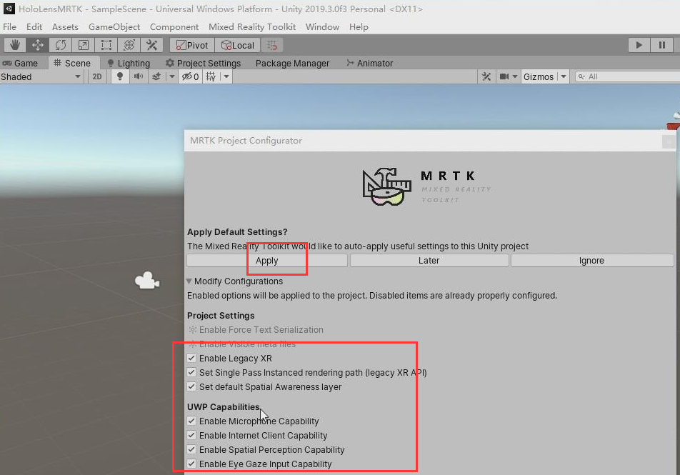The height and width of the screenshot is (475, 680).
Task: Open the Mixed Reality Toolkit menu
Action: click(252, 27)
